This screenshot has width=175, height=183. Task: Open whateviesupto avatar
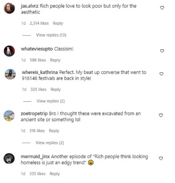[x=9, y=51]
